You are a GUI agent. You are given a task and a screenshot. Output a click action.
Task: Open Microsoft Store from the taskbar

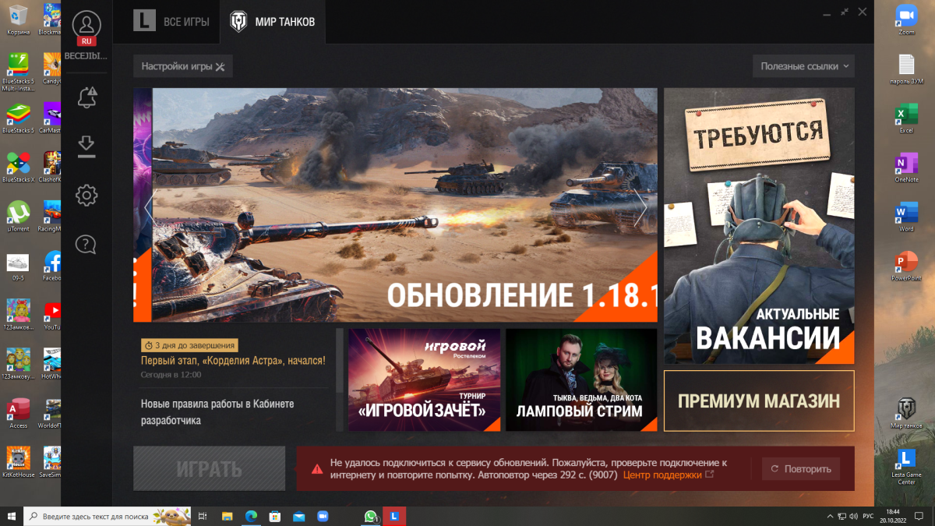click(x=275, y=516)
